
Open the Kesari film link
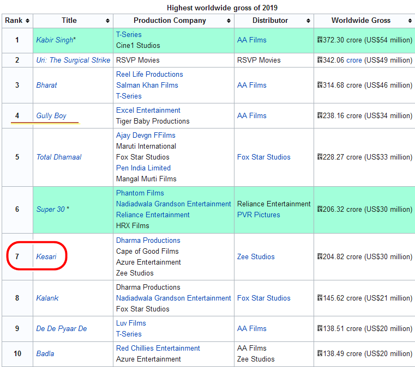tap(46, 256)
